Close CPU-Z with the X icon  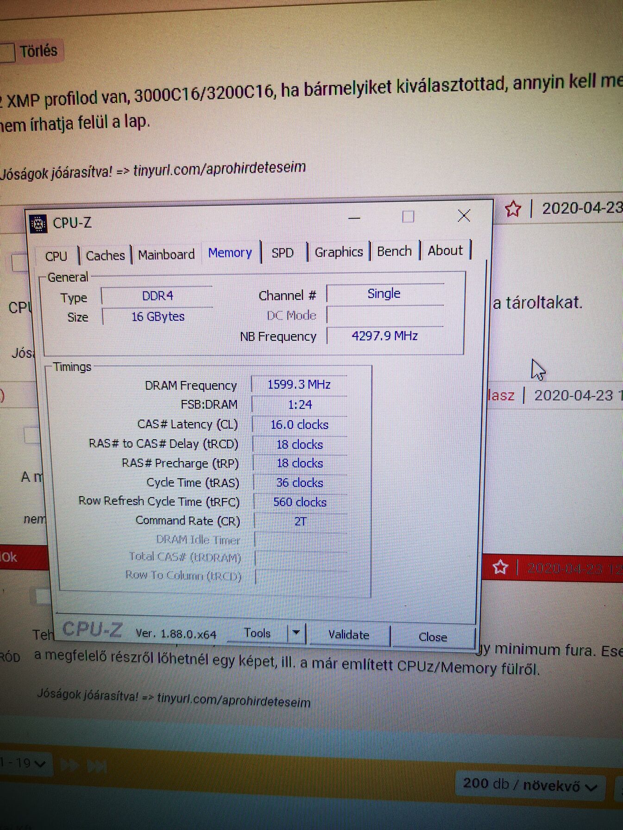[464, 215]
